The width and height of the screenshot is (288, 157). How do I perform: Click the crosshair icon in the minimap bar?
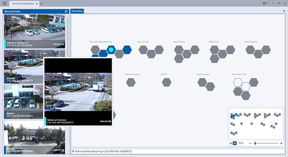pyautogui.click(x=231, y=143)
